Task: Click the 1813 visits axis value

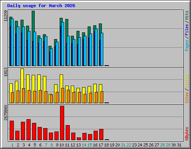Action: tap(6, 72)
